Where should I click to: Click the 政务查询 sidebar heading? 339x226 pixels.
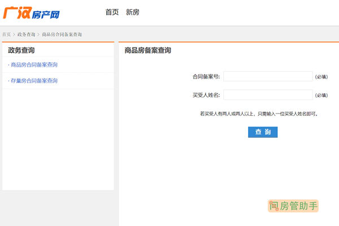click(21, 50)
